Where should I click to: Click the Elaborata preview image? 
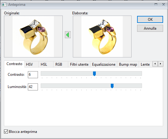[102, 36]
